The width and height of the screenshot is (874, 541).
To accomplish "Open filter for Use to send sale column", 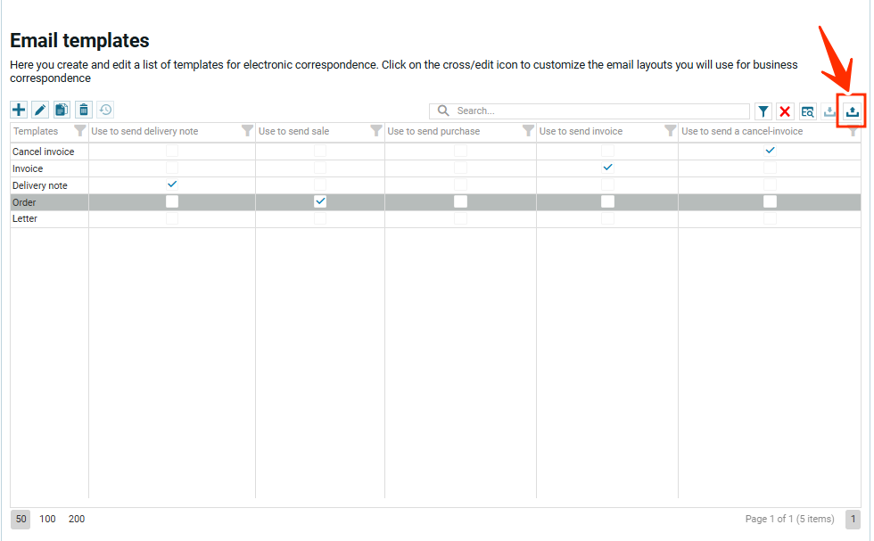I will (x=375, y=131).
